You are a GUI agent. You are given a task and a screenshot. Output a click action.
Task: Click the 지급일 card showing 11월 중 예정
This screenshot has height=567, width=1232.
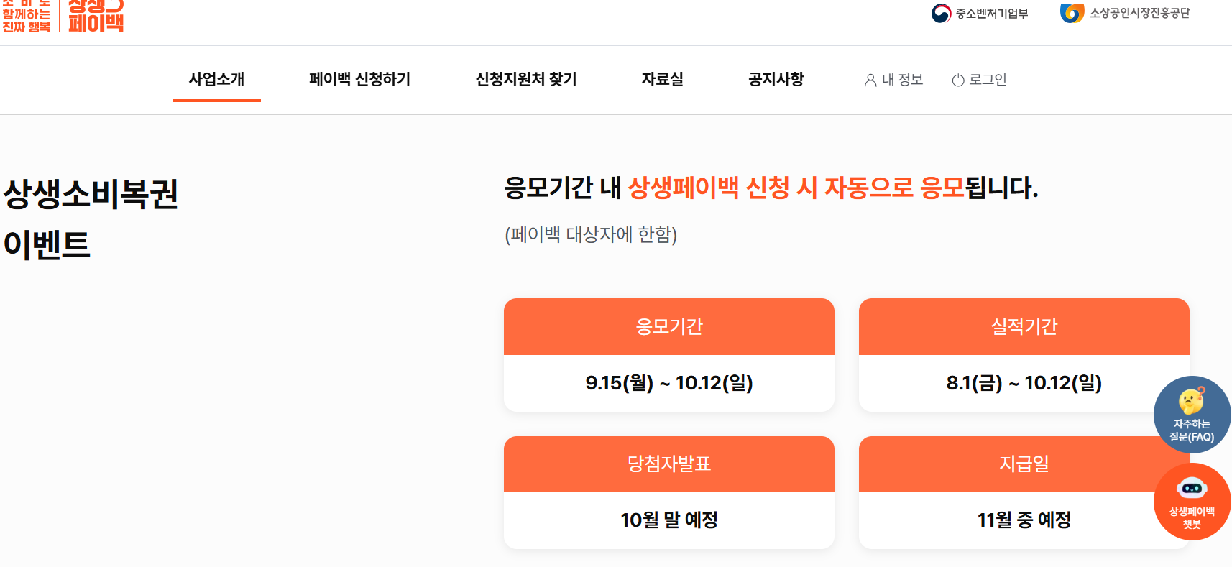[x=1024, y=492]
